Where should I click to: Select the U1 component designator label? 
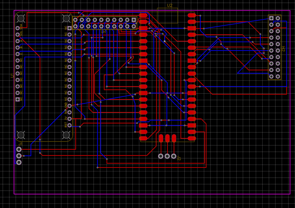tap(12, 75)
